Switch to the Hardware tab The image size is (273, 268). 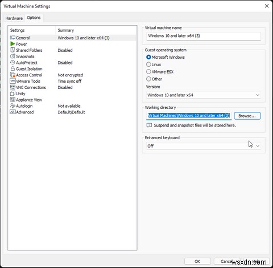[x=14, y=18]
